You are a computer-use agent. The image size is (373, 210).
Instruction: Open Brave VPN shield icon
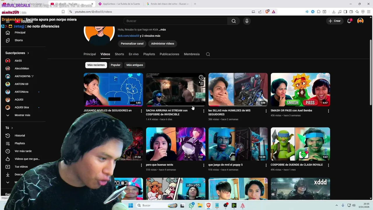[x=363, y=12]
